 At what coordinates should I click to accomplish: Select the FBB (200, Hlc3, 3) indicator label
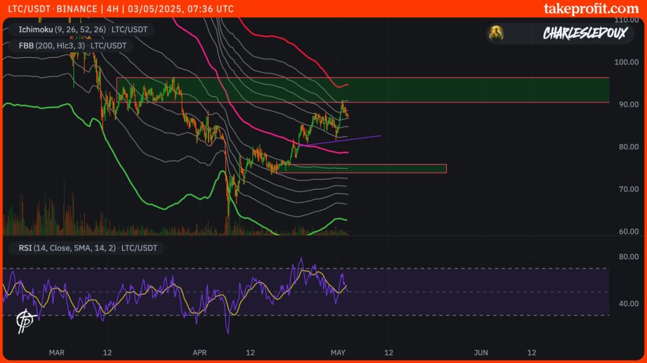pos(72,45)
